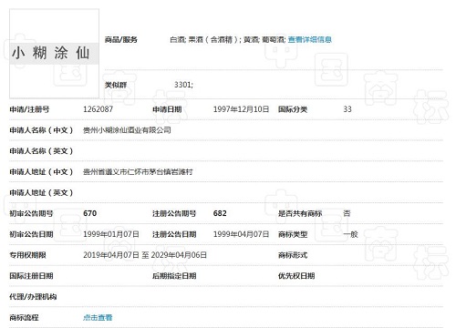Click the 申请人地址（英文） label
Viewport: 456px width, 328px height.
click(x=41, y=193)
